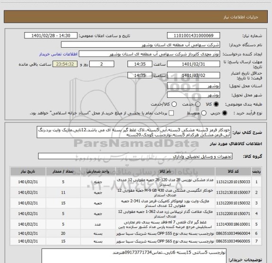The image size is (272, 263).
Task: Click the price validity date 1401/03/02 field
Action: 194,75
